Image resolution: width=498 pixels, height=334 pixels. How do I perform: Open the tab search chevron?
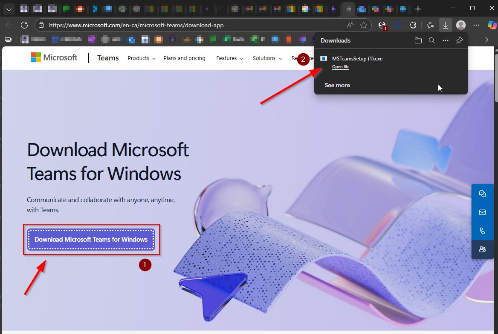[9, 9]
